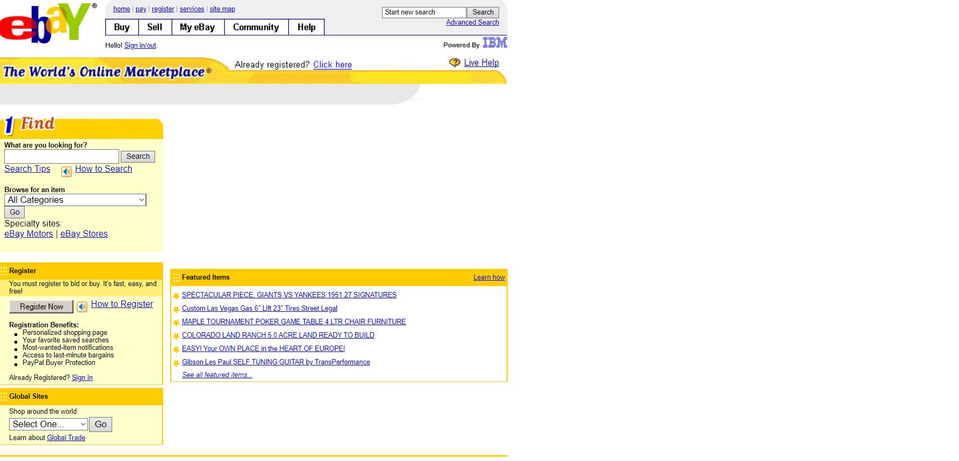Visit the eBay Stores link
Viewport: 959px width, 461px height.
[84, 234]
